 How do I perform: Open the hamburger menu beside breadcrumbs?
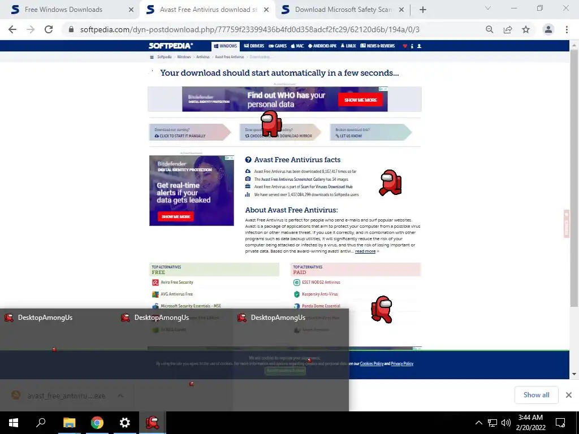click(152, 57)
